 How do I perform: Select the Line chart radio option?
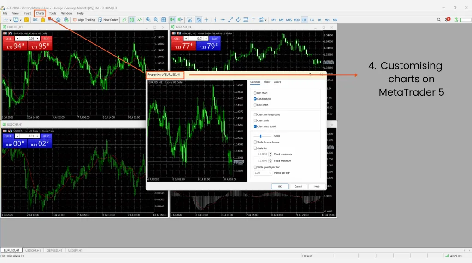(255, 105)
